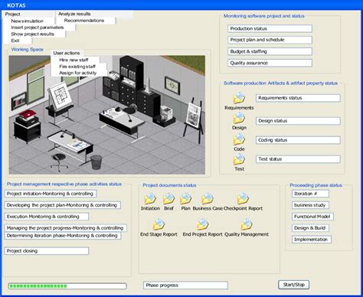This screenshot has height=297, width=363.
Task: Open the End Project Report icon
Action: [202, 224]
